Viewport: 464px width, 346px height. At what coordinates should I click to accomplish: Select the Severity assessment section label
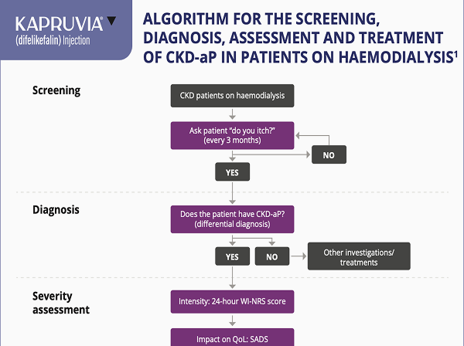[x=61, y=303]
